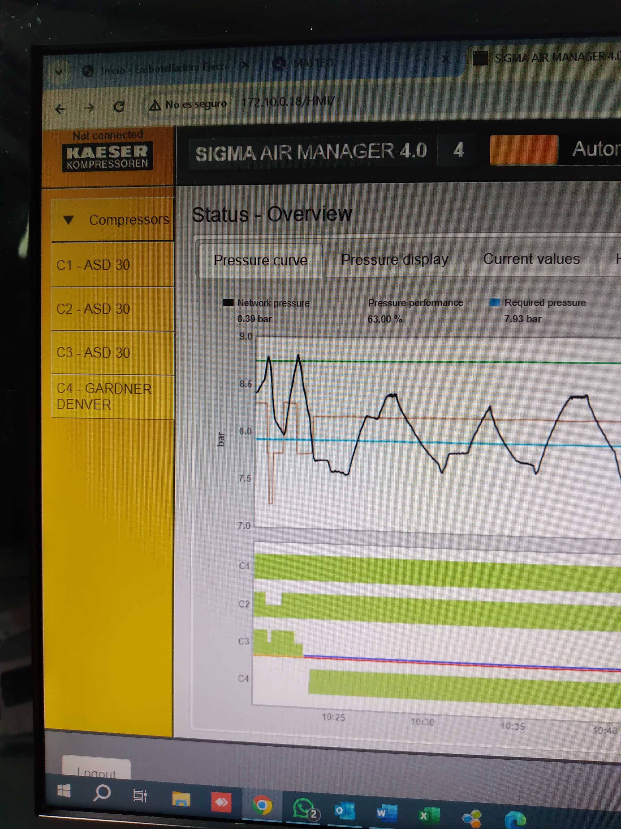The width and height of the screenshot is (621, 829).
Task: Open Microsoft Edge from the taskbar
Action: pyautogui.click(x=515, y=820)
